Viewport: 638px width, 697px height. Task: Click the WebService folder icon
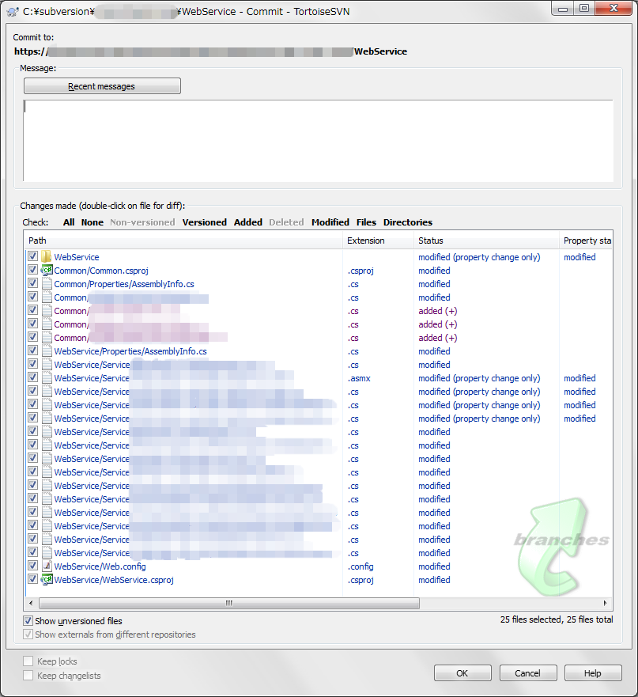[x=46, y=257]
